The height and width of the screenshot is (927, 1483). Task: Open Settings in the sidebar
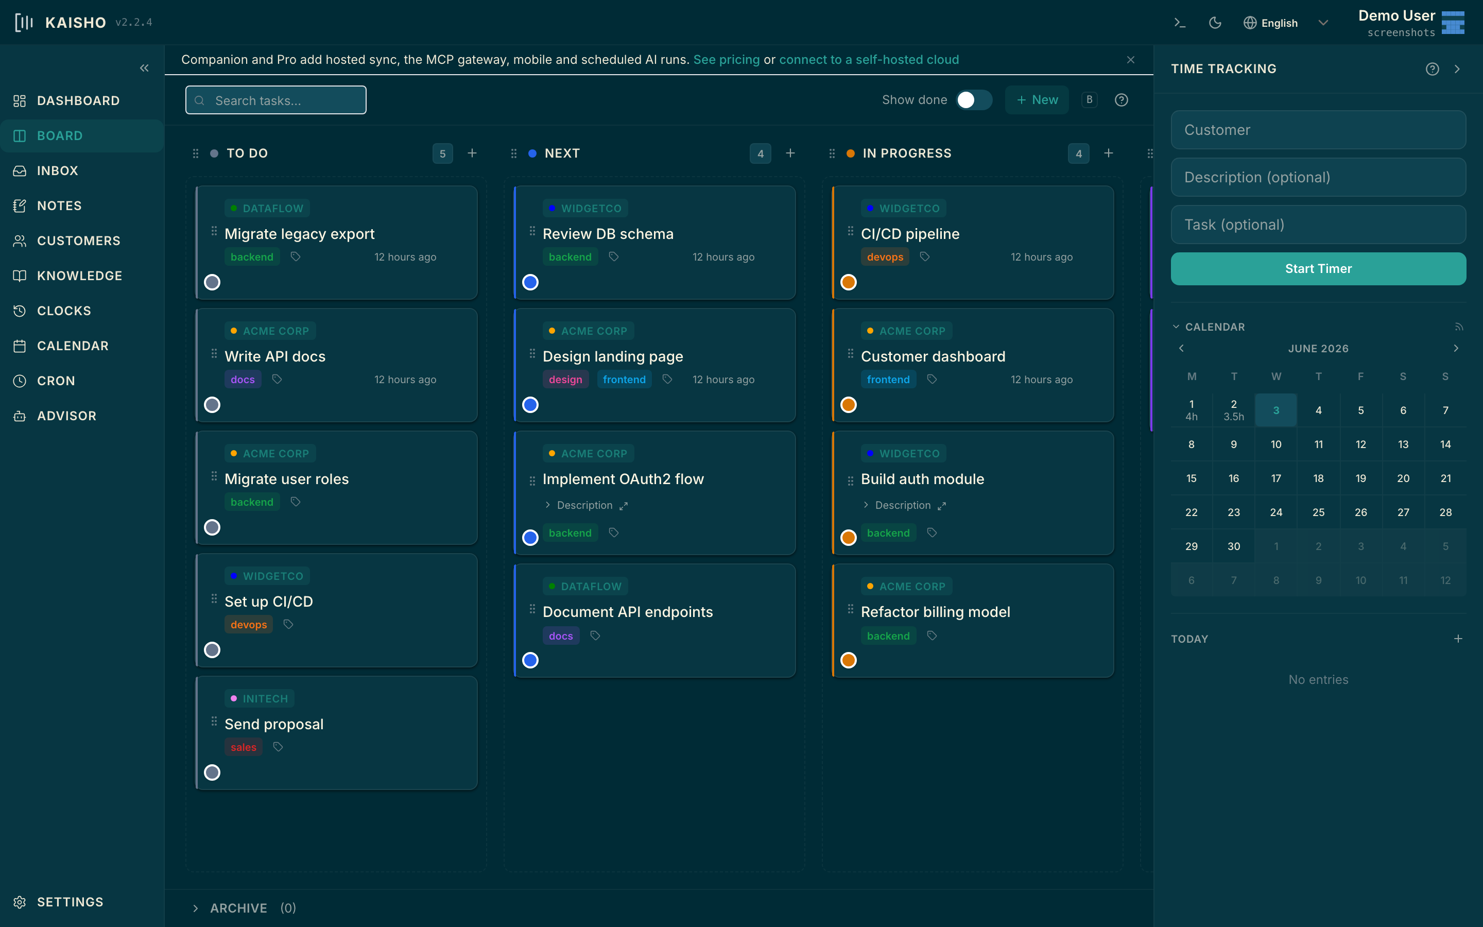[x=82, y=902]
